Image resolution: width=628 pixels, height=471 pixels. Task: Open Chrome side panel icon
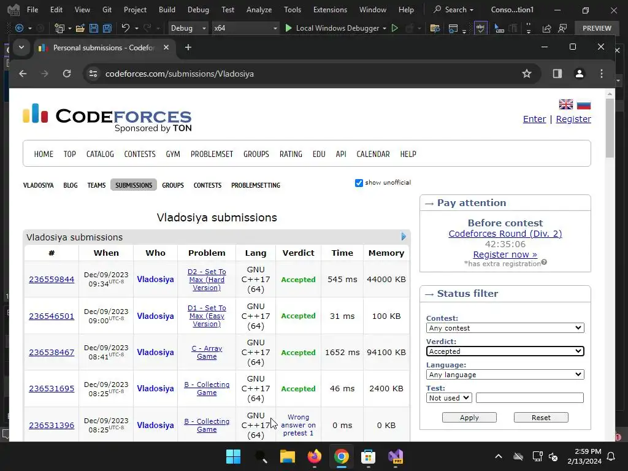[557, 74]
